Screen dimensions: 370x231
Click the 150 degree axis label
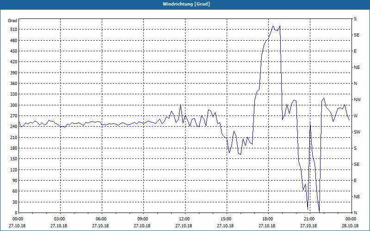coord(14,159)
